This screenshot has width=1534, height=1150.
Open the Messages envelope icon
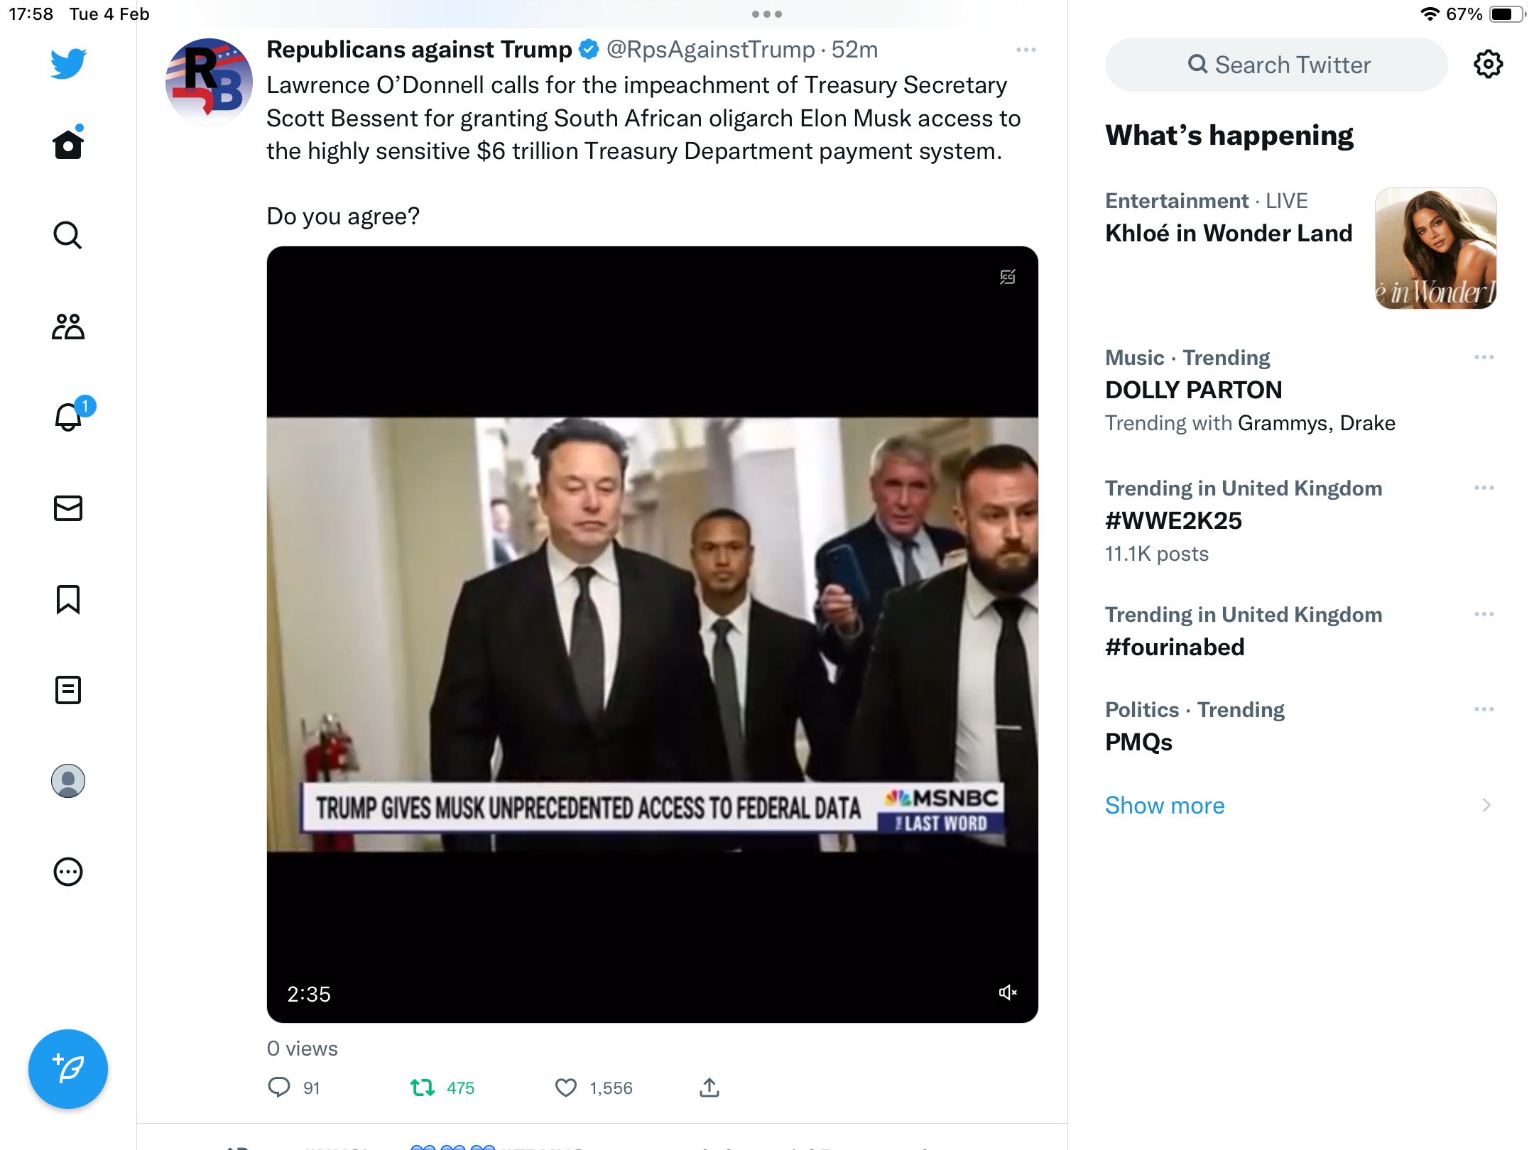click(x=68, y=508)
